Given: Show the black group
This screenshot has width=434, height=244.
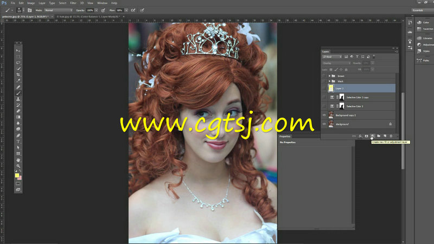Looking at the screenshot, I should pos(324,81).
